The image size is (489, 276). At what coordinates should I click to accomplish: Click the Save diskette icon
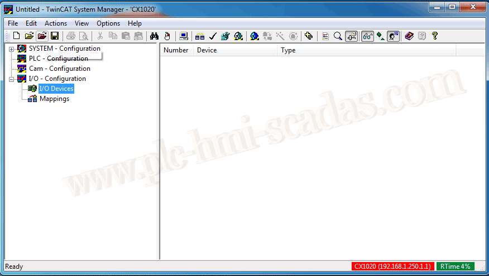tap(55, 36)
